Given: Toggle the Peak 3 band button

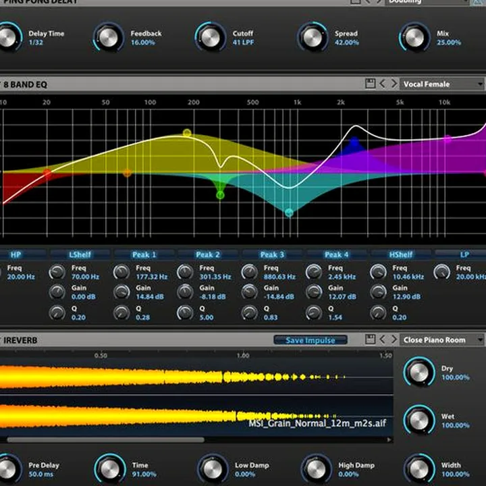Looking at the screenshot, I should click(272, 254).
